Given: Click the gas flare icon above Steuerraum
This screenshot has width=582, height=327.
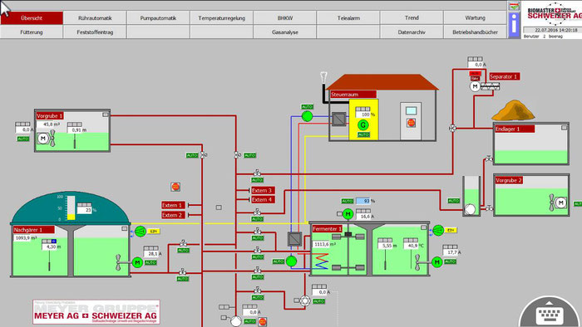Looking at the screenshot, I should click(324, 77).
